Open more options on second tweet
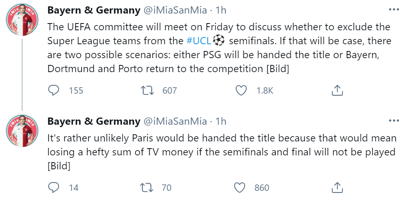 coord(394,121)
